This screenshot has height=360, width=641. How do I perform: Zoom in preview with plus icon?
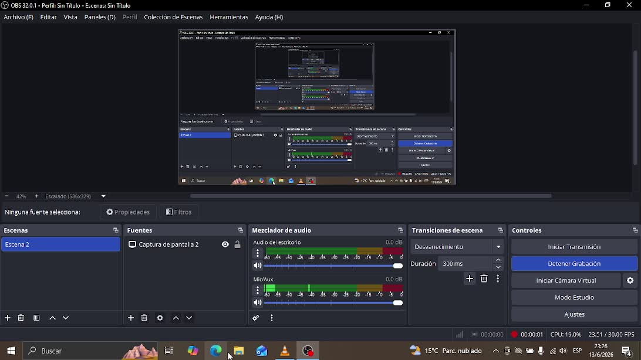click(x=36, y=196)
